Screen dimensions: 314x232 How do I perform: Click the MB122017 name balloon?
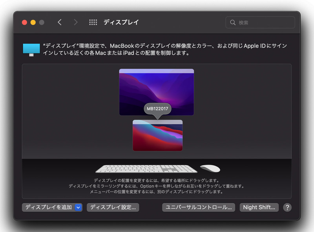[x=157, y=109]
